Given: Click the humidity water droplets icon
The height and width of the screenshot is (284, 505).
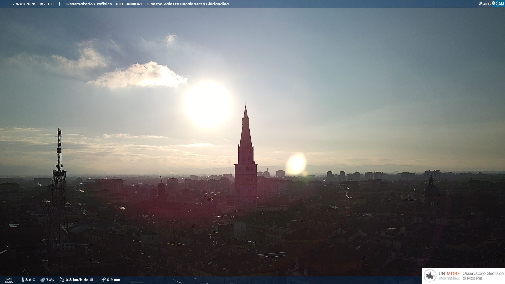Looking at the screenshot, I should (43, 280).
